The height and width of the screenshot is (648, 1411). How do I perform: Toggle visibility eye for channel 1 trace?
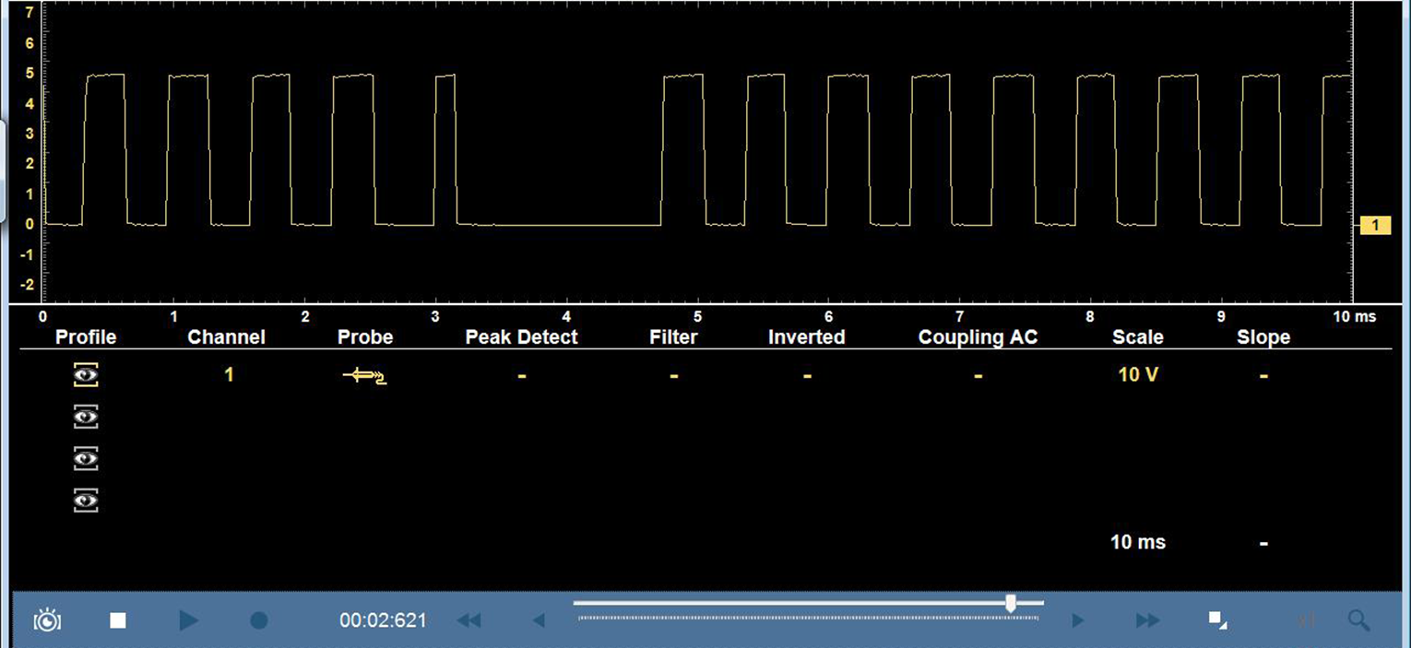coord(86,375)
